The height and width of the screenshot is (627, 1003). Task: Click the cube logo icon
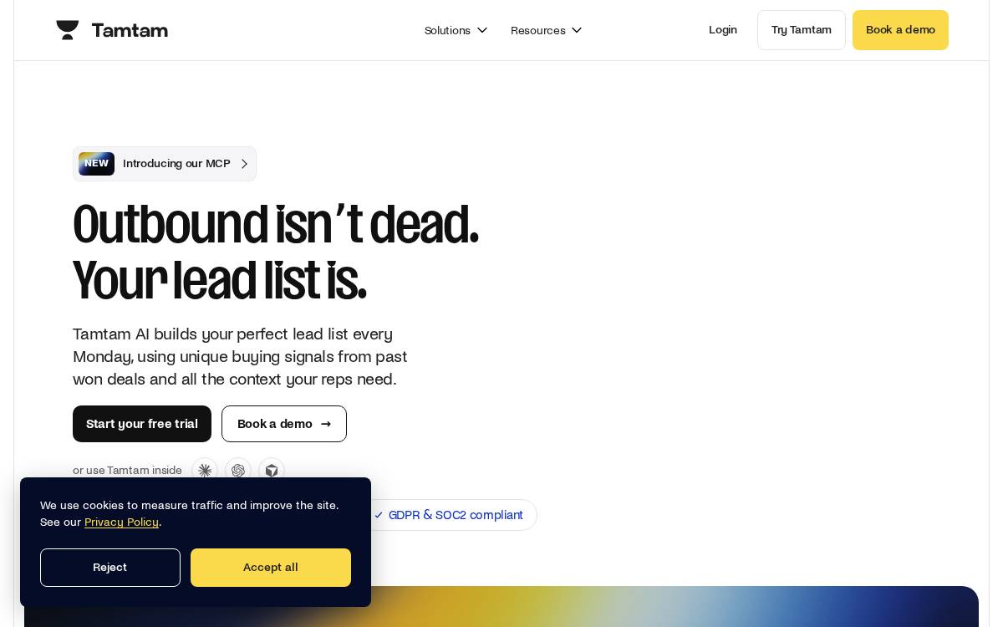tap(272, 471)
